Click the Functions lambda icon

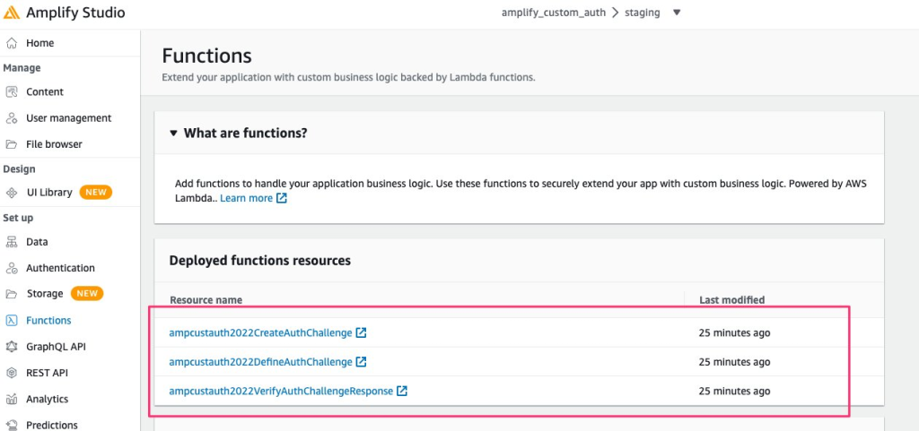tap(11, 321)
